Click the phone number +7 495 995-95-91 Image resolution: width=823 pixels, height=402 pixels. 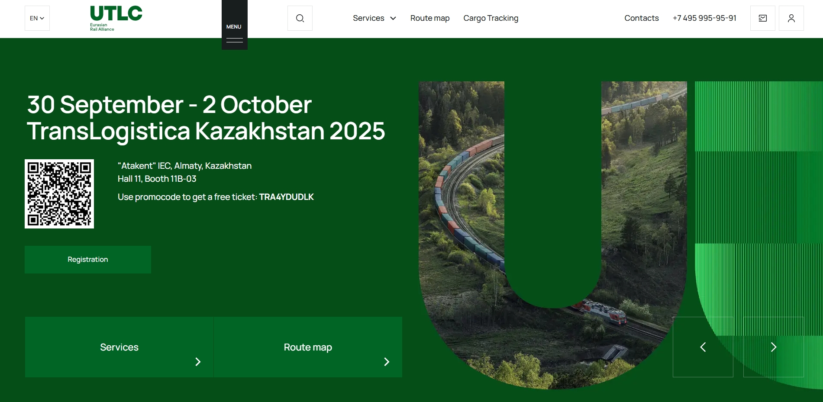click(x=704, y=18)
